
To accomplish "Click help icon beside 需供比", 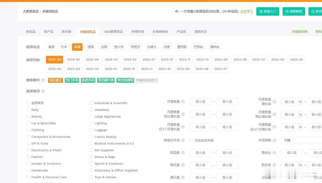I will tap(274, 153).
